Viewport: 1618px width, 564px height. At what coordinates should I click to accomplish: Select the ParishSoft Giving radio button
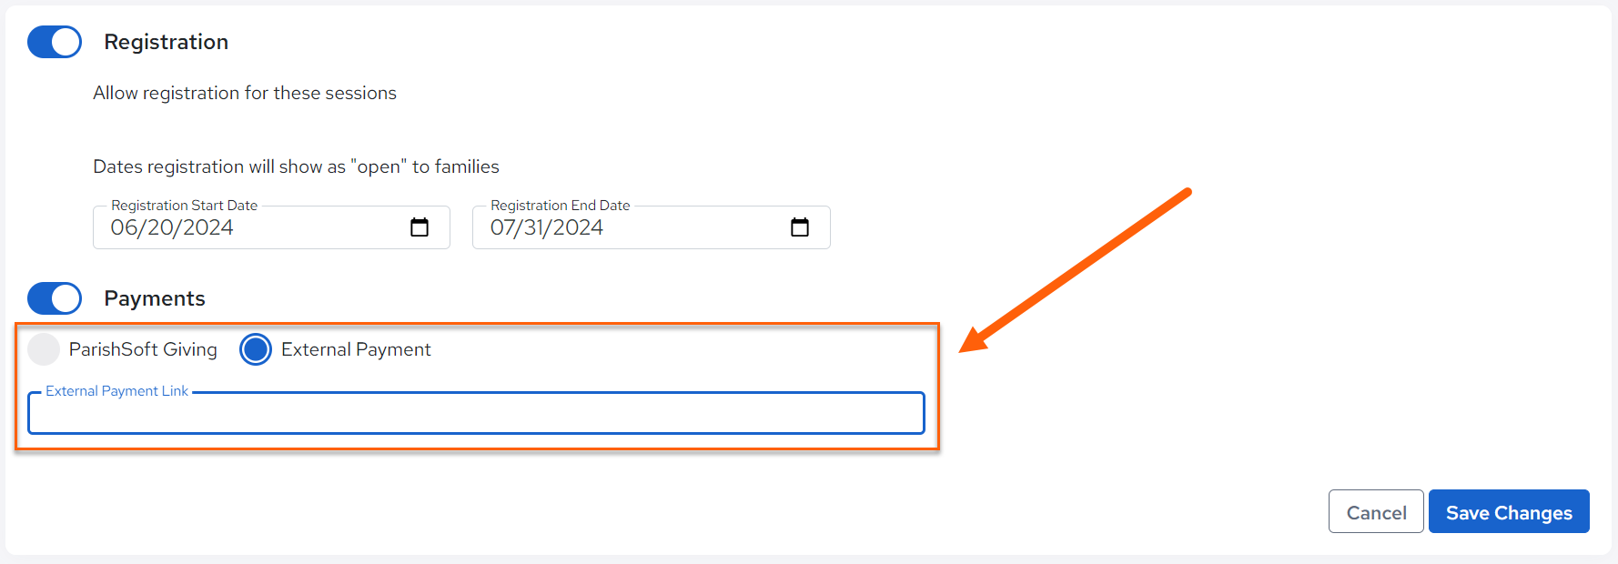(x=44, y=349)
